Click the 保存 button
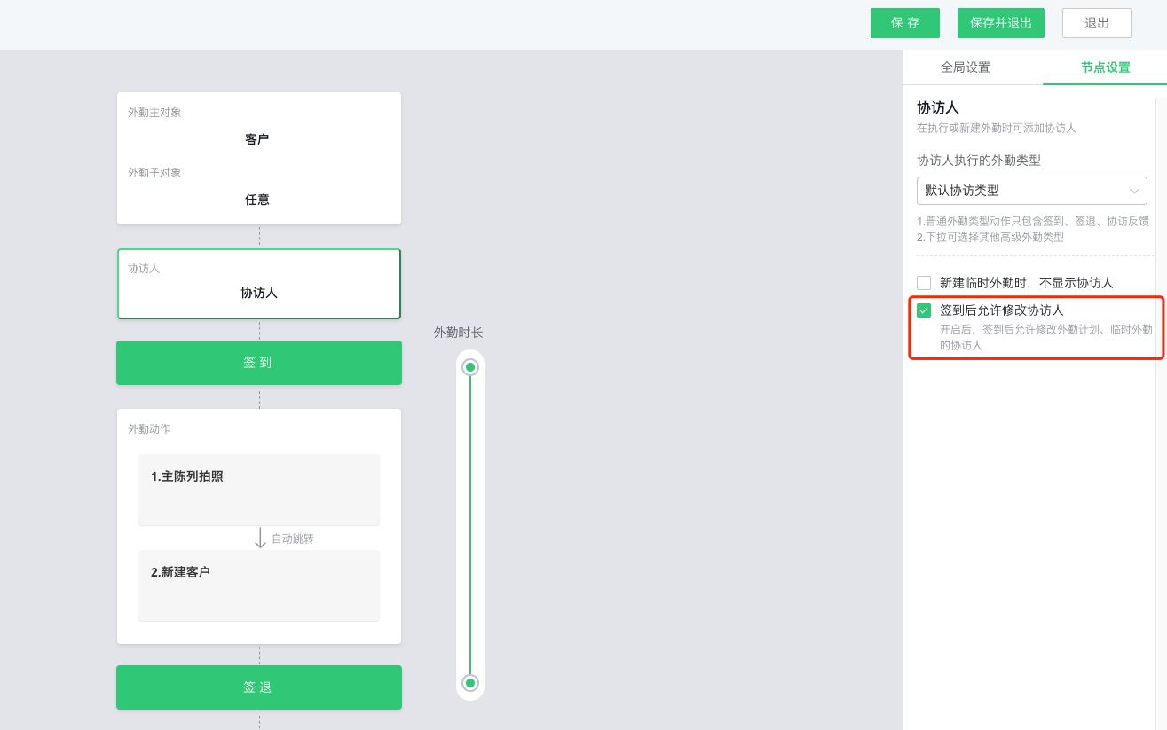 tap(904, 23)
